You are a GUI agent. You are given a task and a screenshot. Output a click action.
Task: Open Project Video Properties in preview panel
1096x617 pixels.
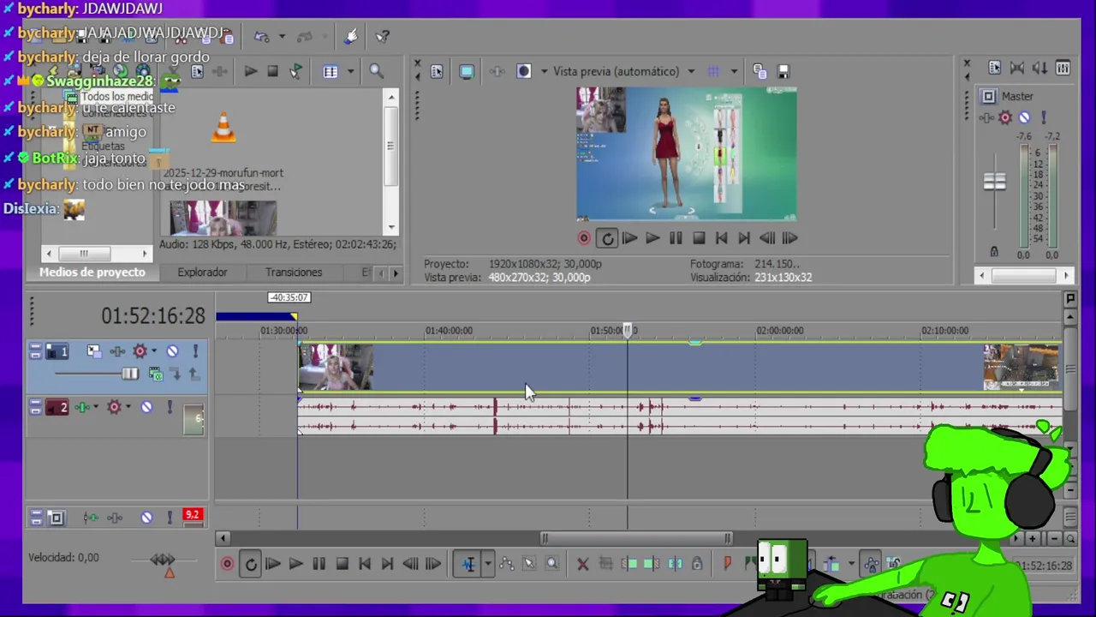coord(437,71)
